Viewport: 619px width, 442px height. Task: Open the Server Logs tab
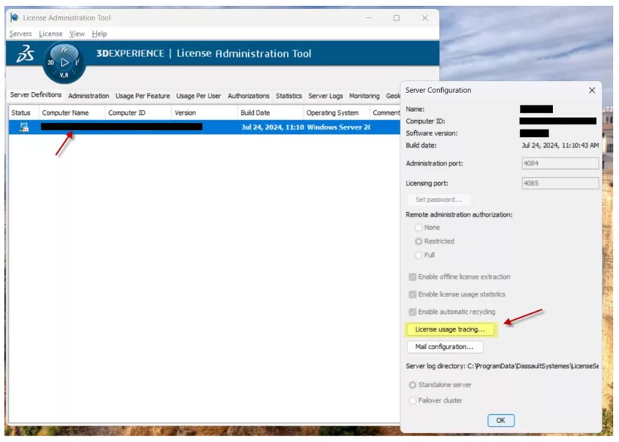[326, 96]
